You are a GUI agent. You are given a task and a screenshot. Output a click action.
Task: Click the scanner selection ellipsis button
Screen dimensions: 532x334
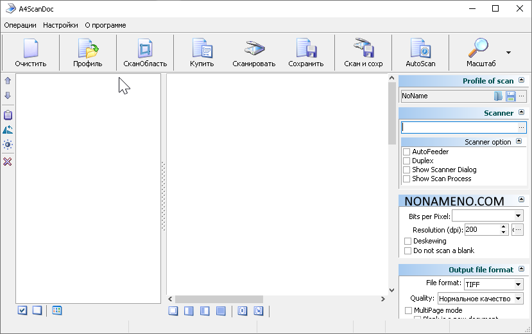coord(521,128)
